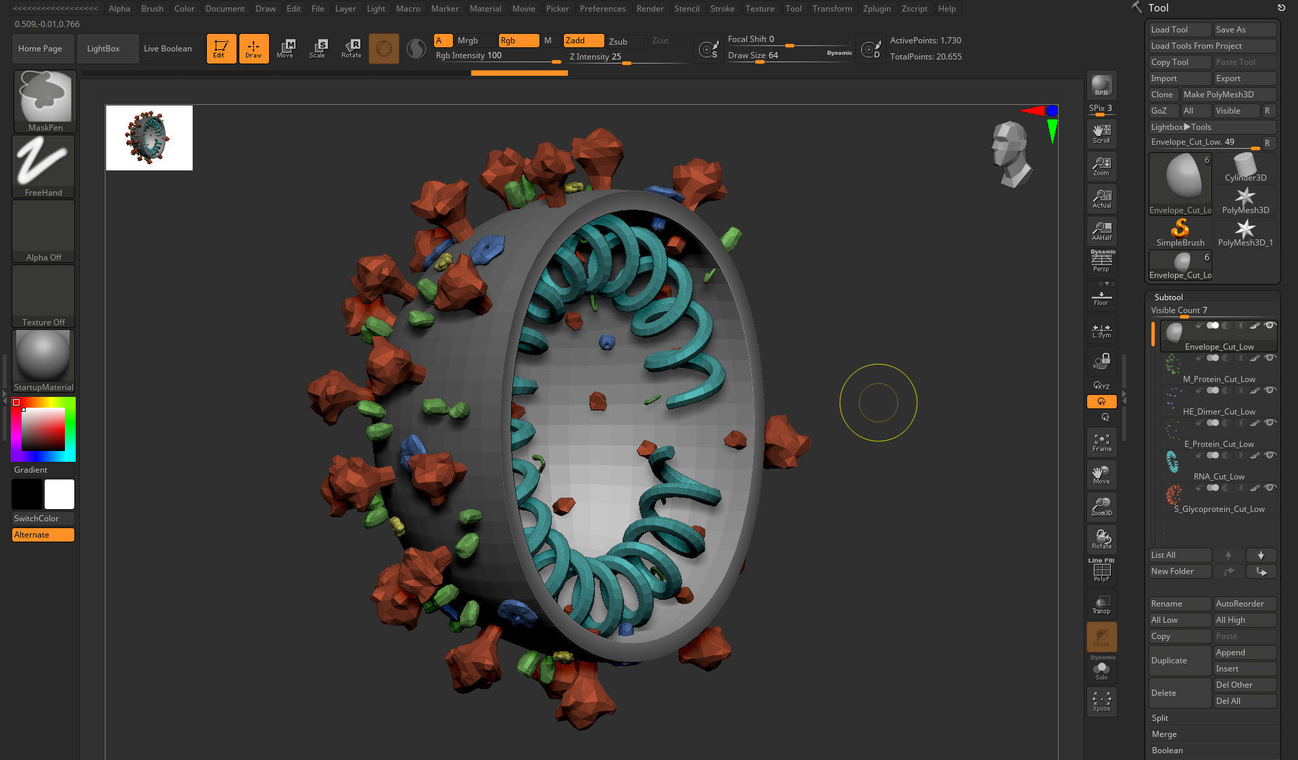Adjust the Draw Size slider
Screen dimensions: 1298x760
(790, 56)
